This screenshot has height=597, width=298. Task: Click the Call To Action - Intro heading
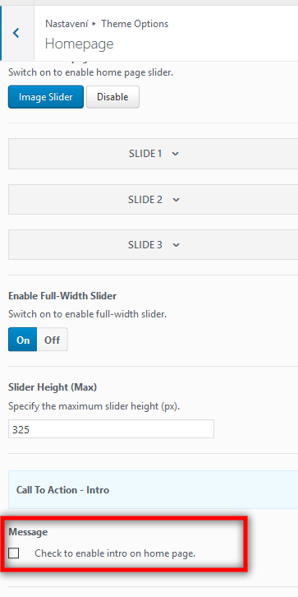point(62,489)
